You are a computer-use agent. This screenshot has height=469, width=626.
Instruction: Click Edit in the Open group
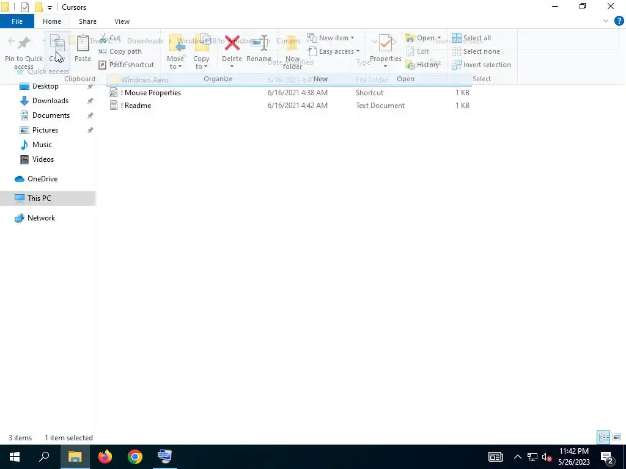pyautogui.click(x=418, y=51)
